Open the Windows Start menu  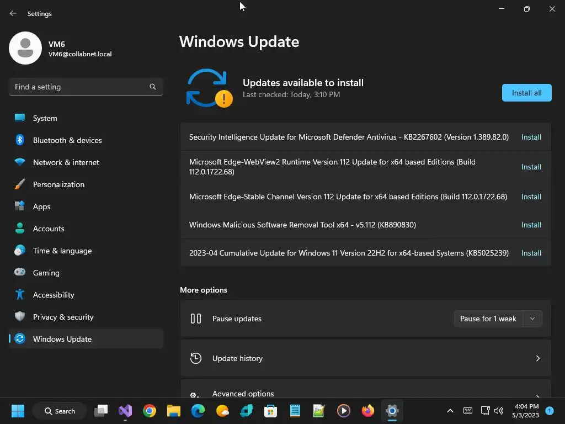tap(18, 411)
